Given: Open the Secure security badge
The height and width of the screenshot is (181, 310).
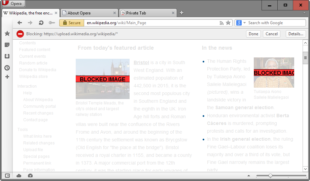Looking at the screenshot, I should [71, 23].
